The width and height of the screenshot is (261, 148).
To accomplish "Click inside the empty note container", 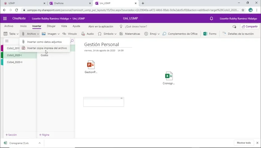I will (103, 103).
